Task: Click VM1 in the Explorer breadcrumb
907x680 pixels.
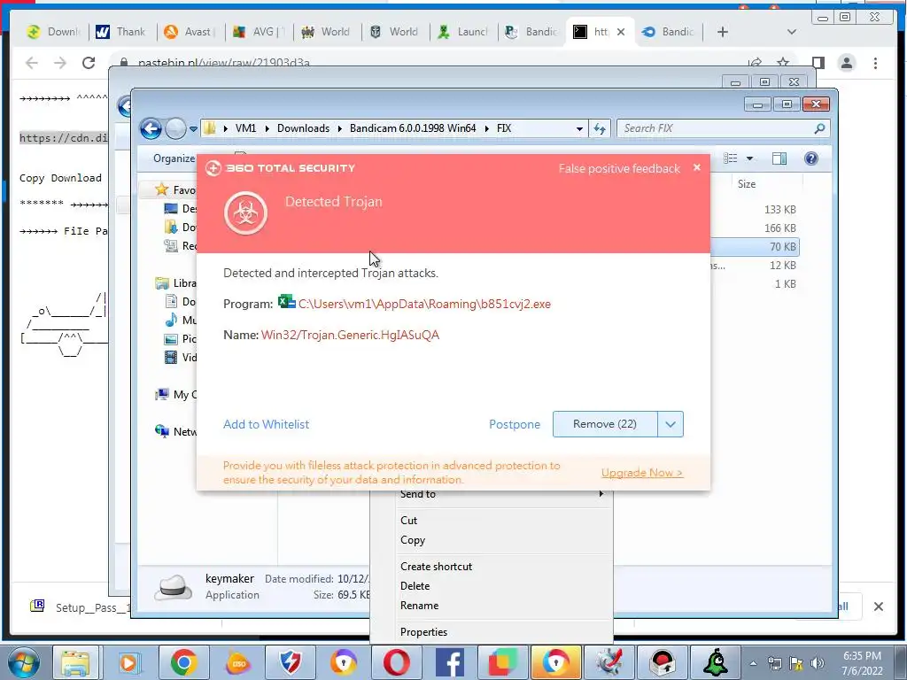Action: (x=246, y=128)
